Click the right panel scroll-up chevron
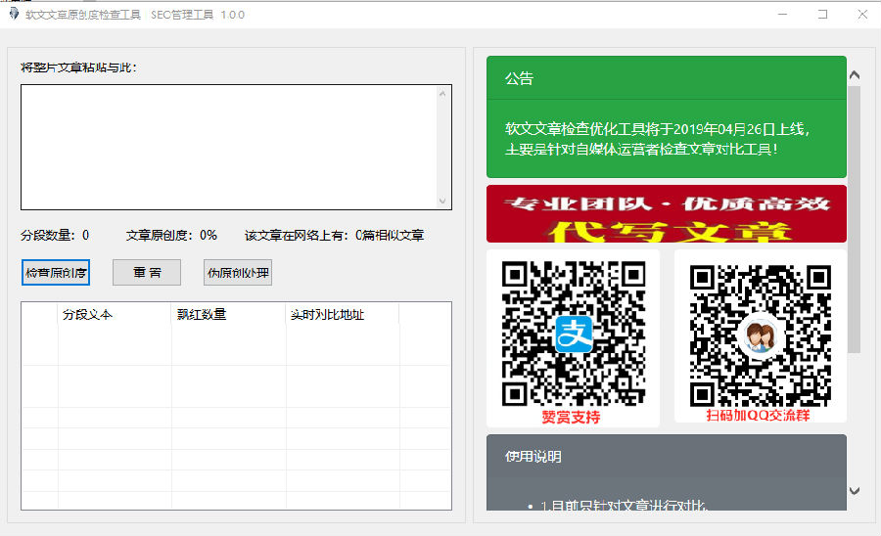Viewport: 881px width, 536px height. [x=855, y=74]
